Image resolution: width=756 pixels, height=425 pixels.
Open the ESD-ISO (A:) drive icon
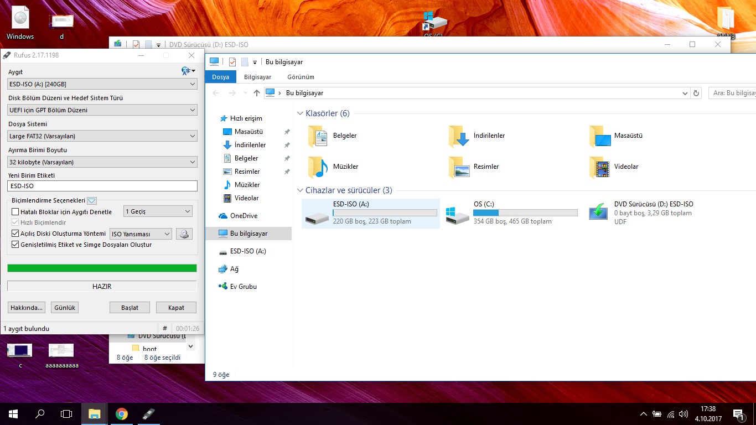(318, 214)
